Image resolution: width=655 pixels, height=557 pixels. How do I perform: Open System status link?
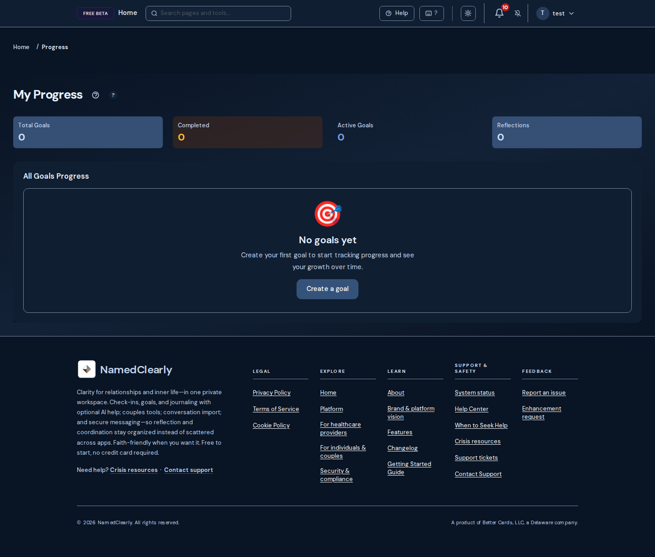tap(474, 392)
